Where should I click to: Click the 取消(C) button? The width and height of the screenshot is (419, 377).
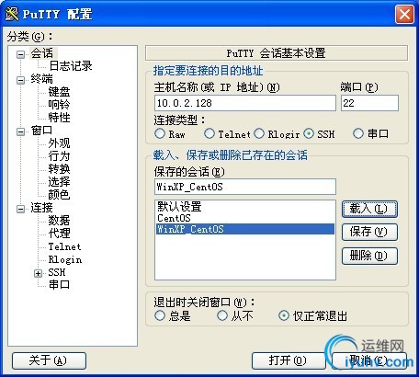pyautogui.click(x=368, y=360)
